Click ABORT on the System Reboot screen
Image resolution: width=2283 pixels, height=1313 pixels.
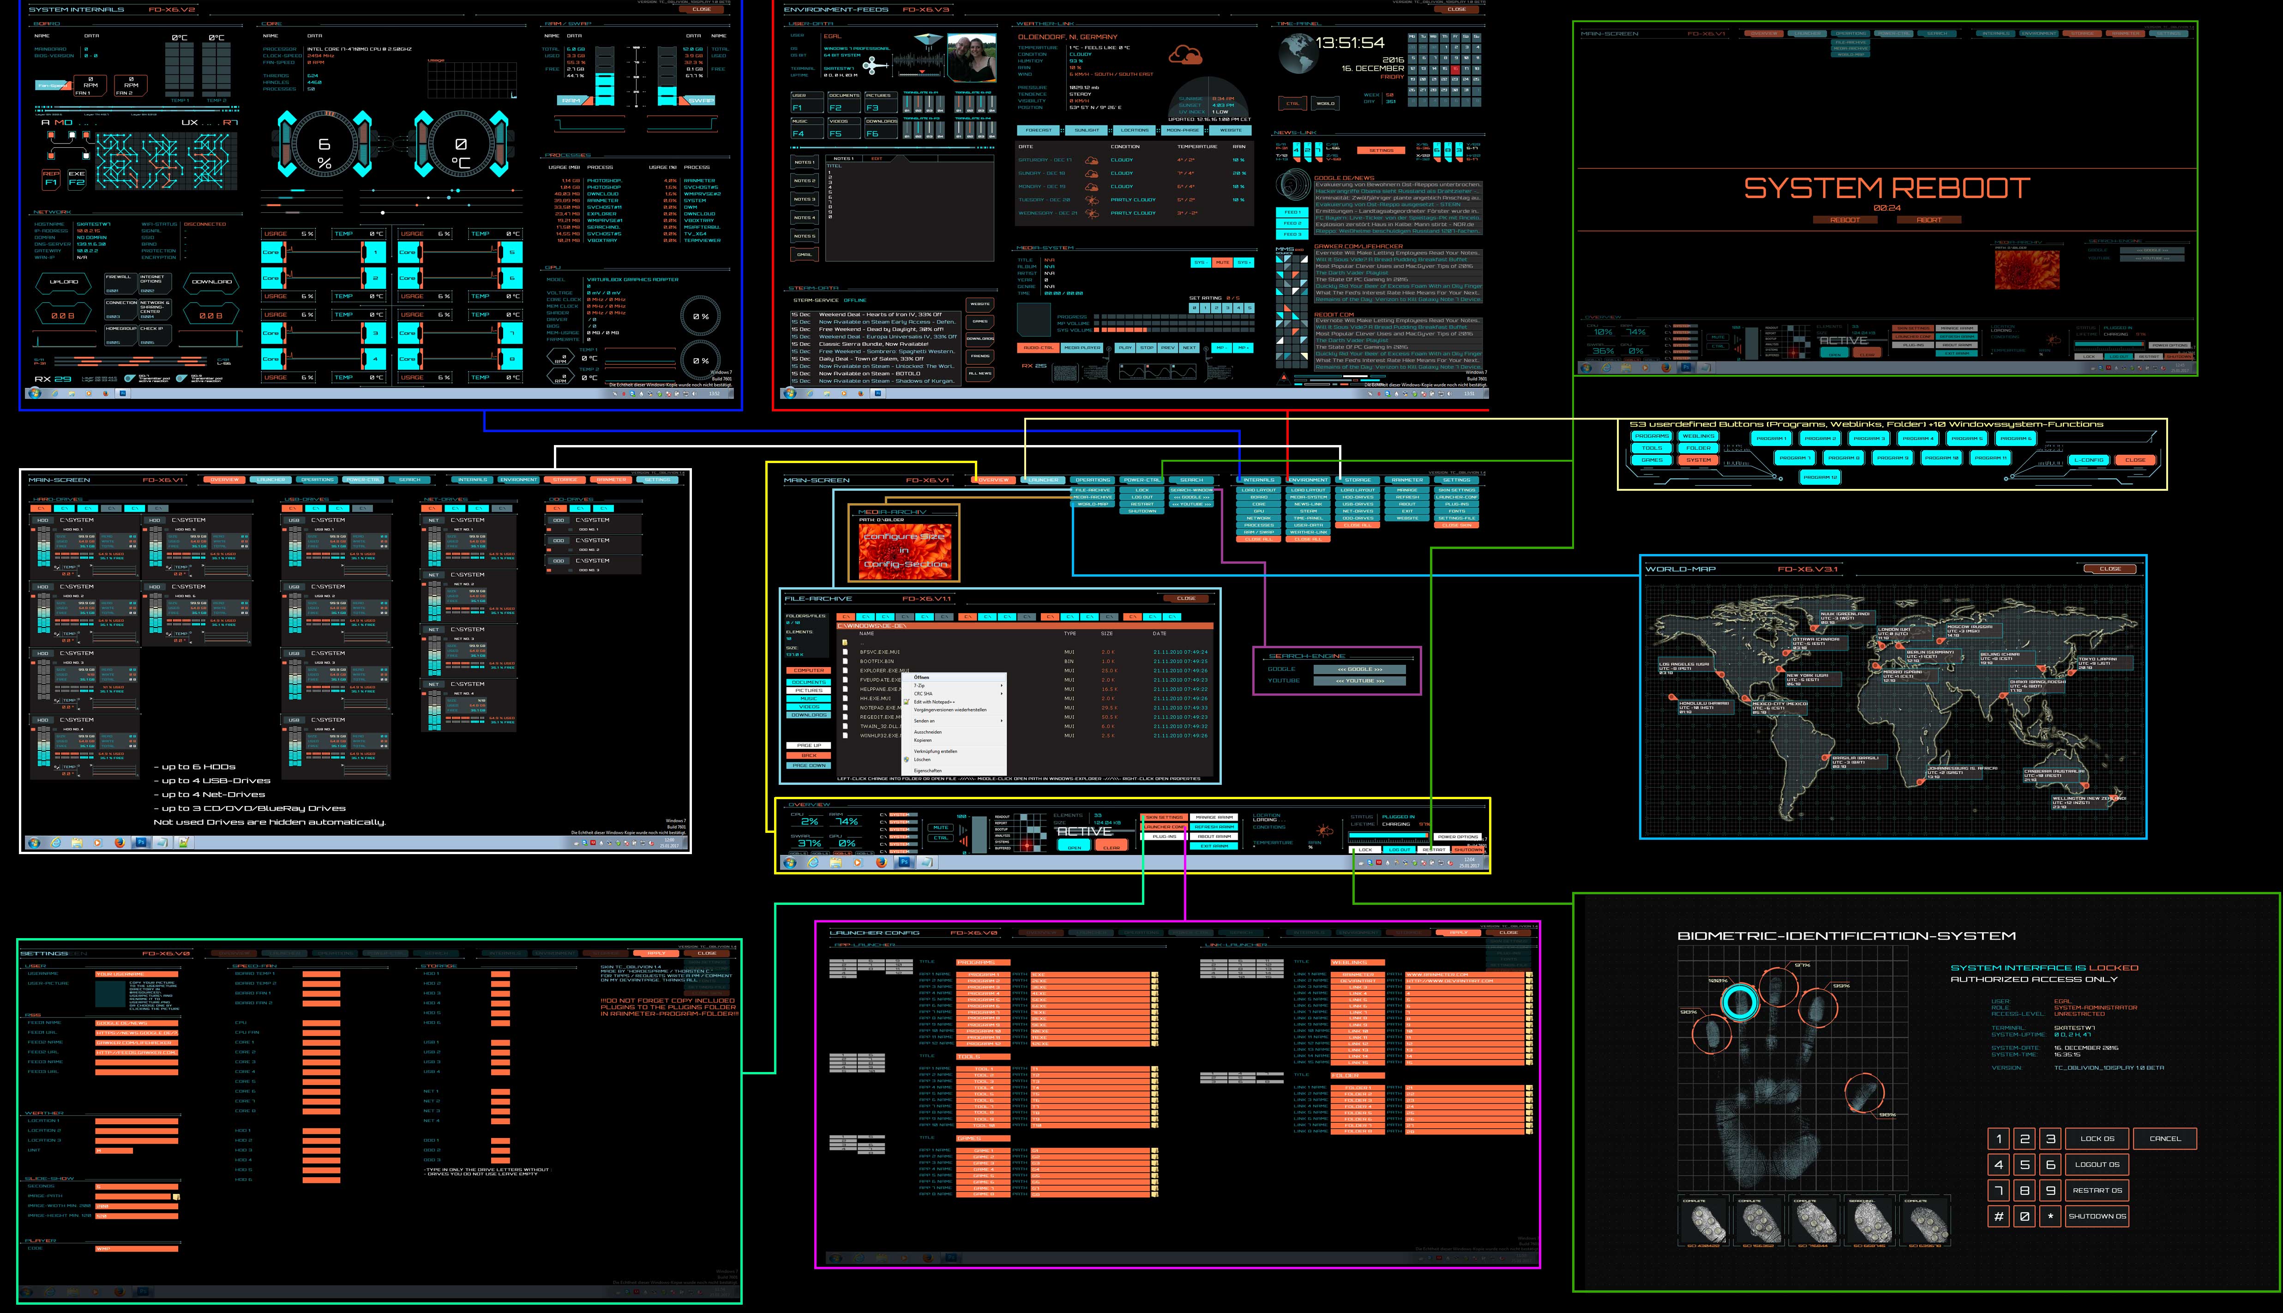coord(1929,220)
